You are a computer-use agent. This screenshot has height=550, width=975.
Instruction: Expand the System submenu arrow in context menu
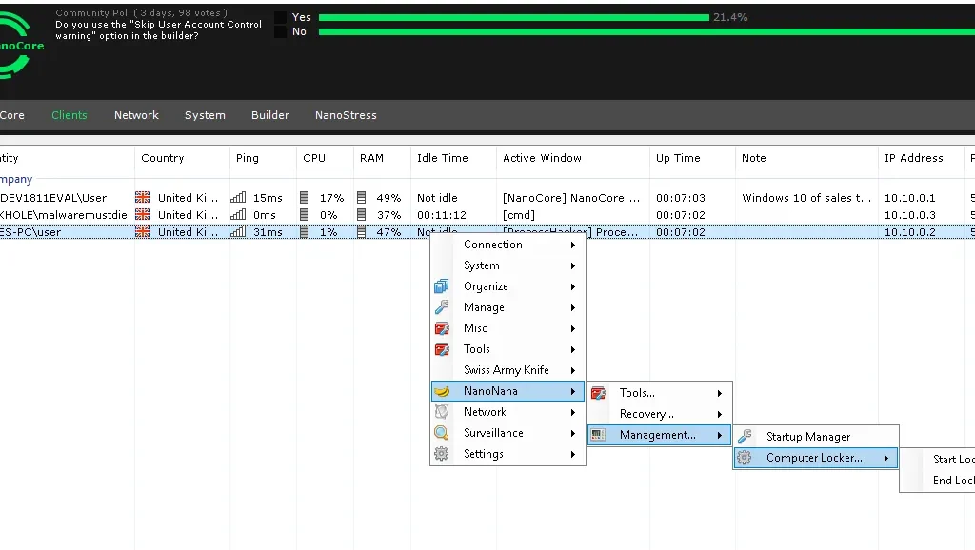point(573,266)
